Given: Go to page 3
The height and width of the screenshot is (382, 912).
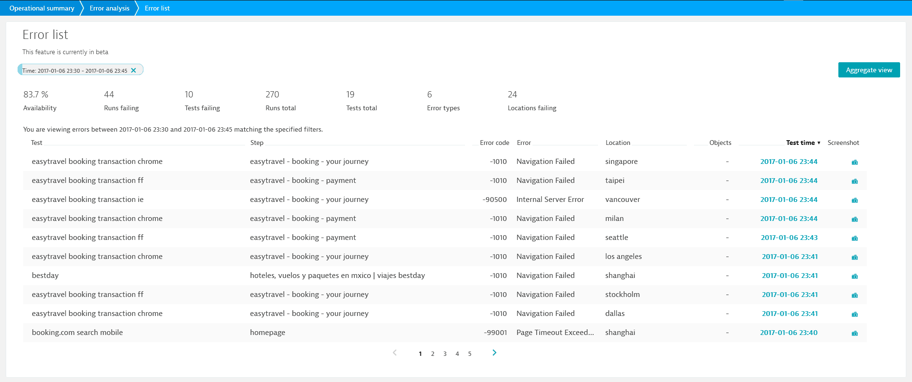Looking at the screenshot, I should pos(445,353).
